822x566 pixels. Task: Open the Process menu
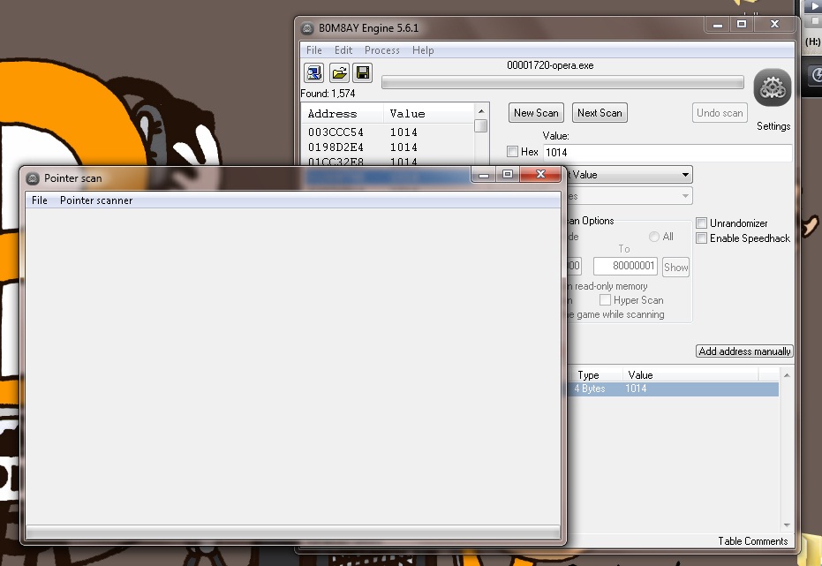click(x=382, y=50)
